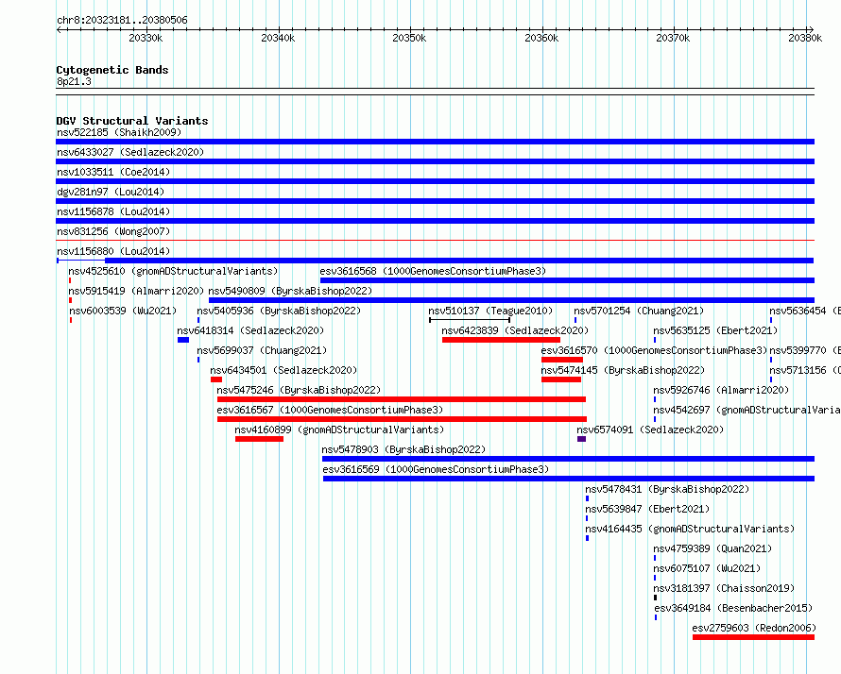
Task: Select the nsv1033511 (Coe2014) label
Action: pos(113,172)
